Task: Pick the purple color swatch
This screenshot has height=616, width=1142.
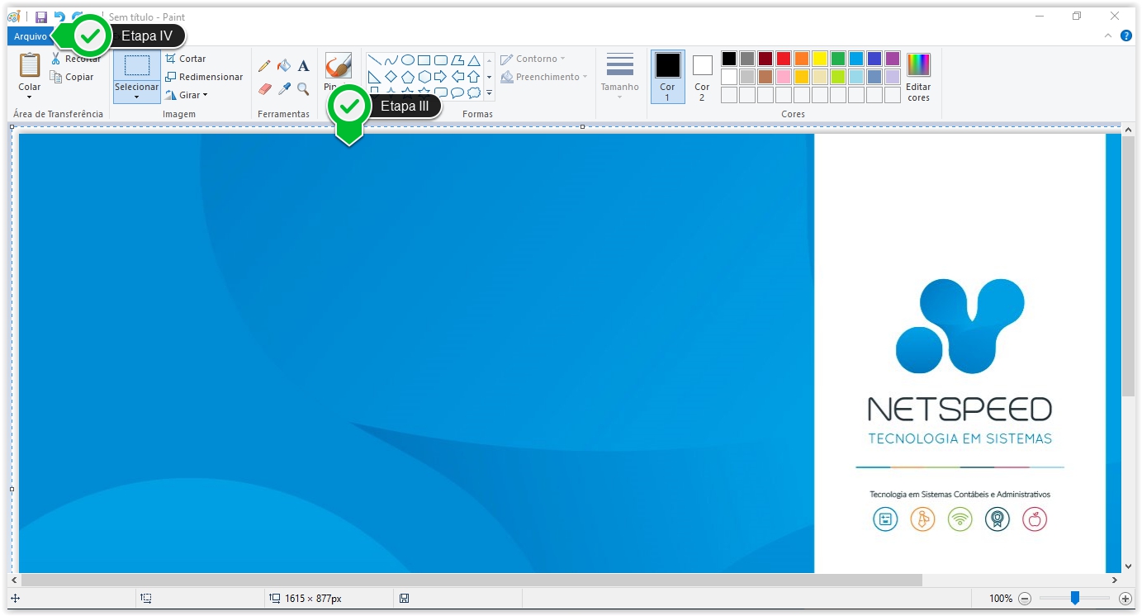Action: click(893, 59)
